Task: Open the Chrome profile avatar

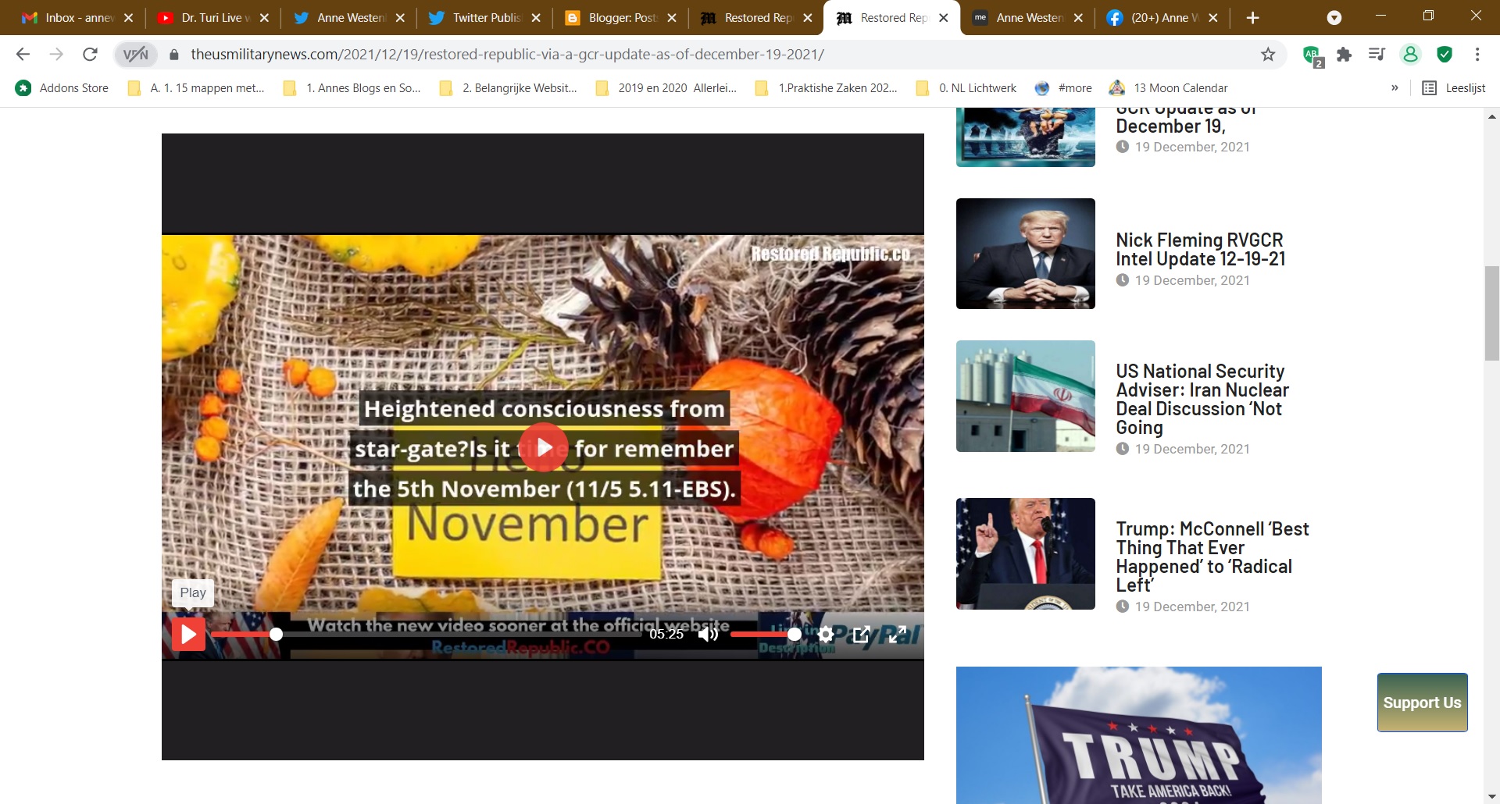Action: pos(1410,55)
